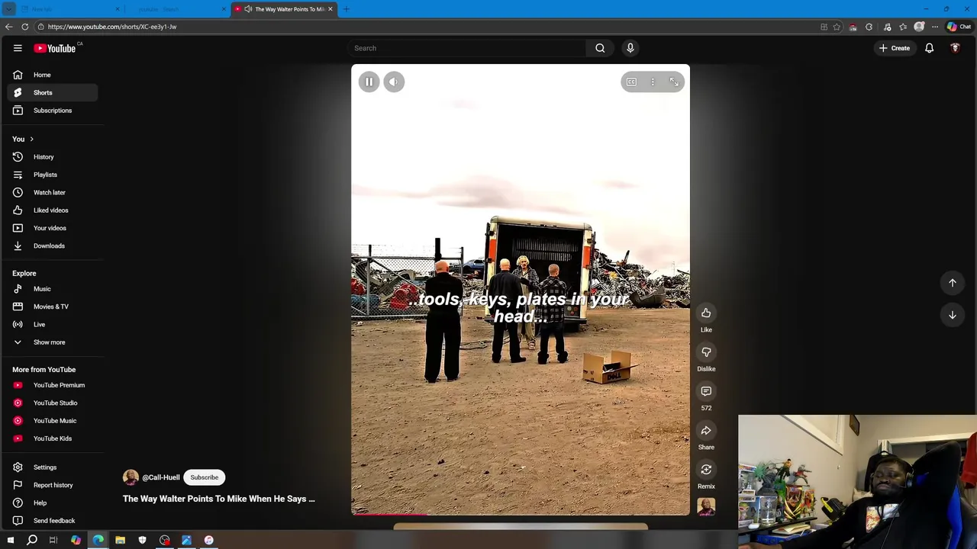977x549 pixels.
Task: Toggle closed captions on the Short
Action: click(x=631, y=82)
